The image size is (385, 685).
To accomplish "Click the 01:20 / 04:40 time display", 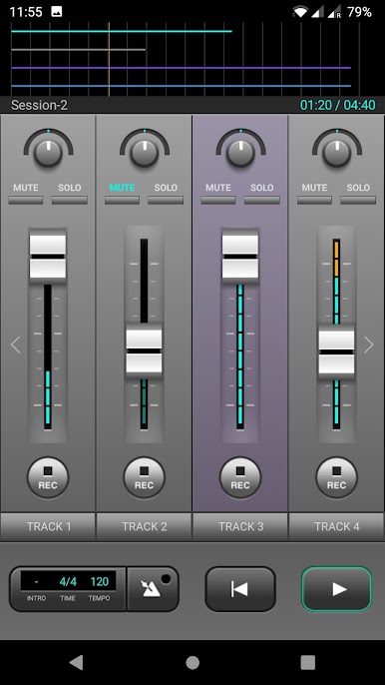I will [x=337, y=105].
